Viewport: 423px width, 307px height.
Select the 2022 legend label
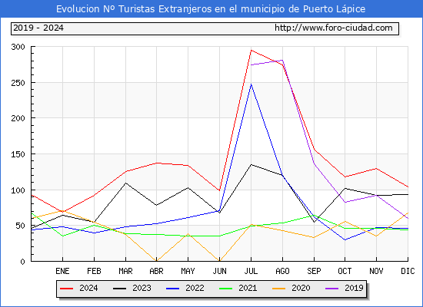195,288
